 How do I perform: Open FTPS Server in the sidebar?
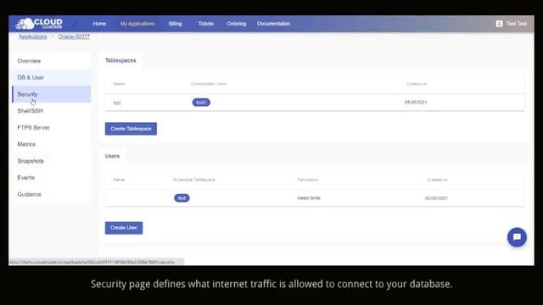(51, 128)
